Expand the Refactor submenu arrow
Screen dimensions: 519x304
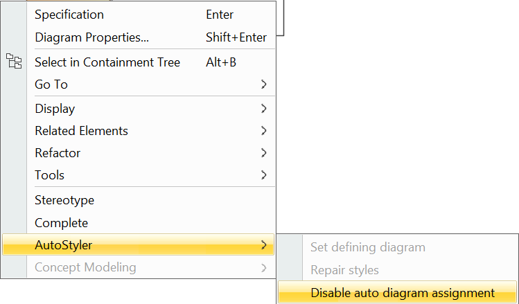coord(263,153)
